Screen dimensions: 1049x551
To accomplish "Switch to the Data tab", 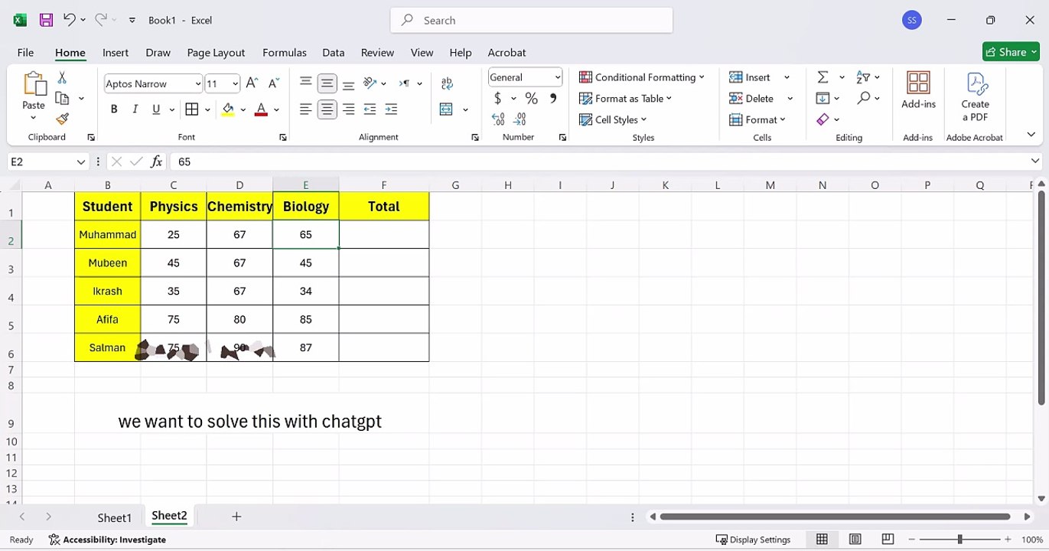I will (333, 52).
